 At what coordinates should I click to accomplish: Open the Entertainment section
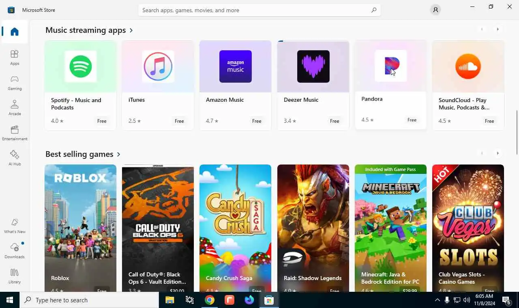point(15,133)
